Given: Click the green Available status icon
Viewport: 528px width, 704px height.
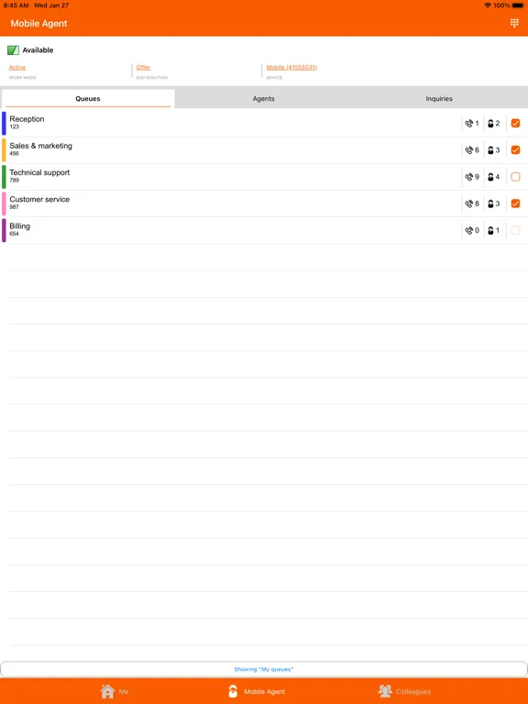Looking at the screenshot, I should coord(13,49).
